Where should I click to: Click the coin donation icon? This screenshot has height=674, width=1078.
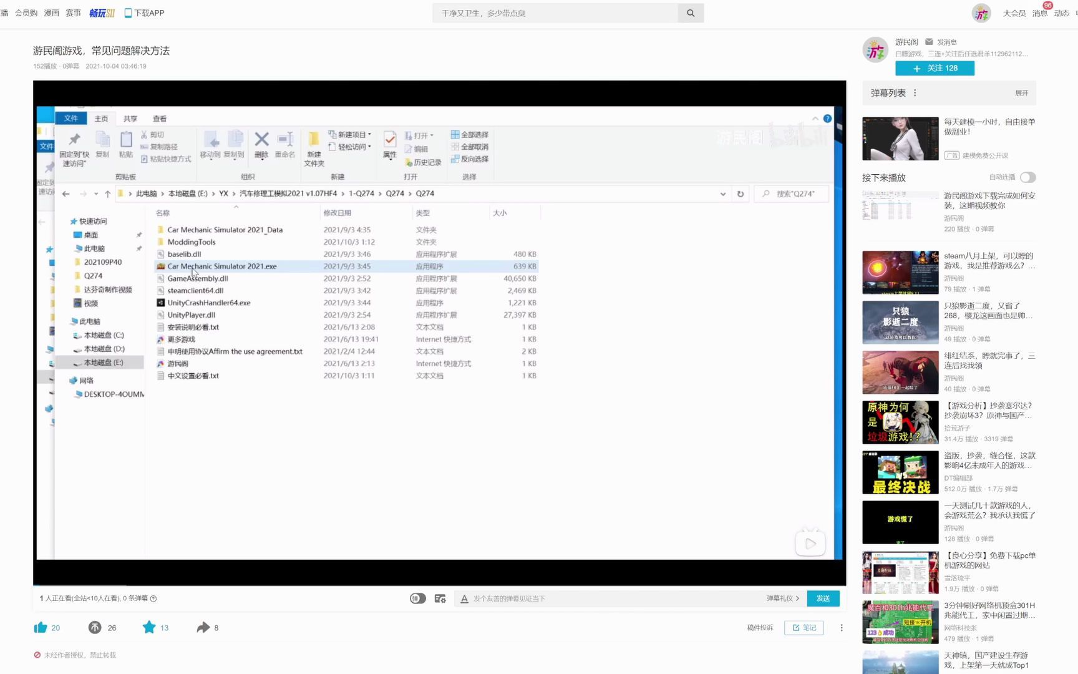click(x=95, y=627)
